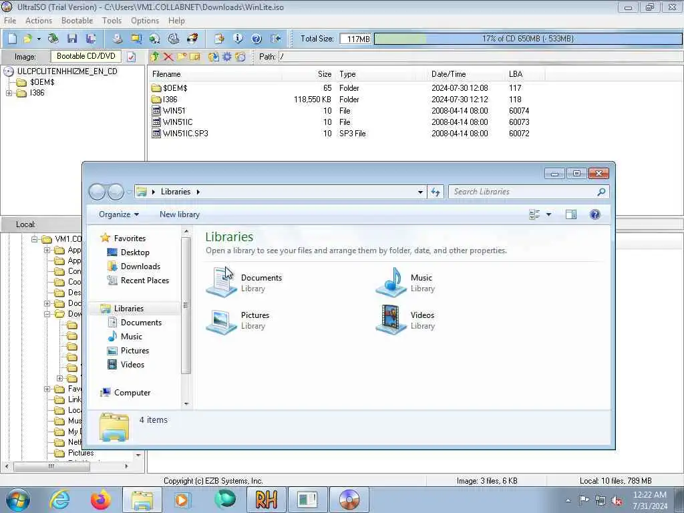
Task: Click the navigation pane vertical scrollbar in Explorer
Action: 186,305
